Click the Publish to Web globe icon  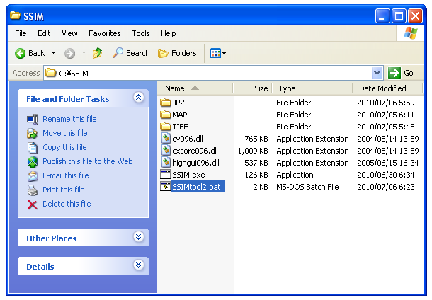click(33, 162)
